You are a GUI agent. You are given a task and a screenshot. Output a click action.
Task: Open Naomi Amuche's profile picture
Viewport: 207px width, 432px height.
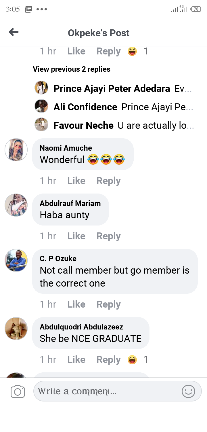tap(16, 150)
